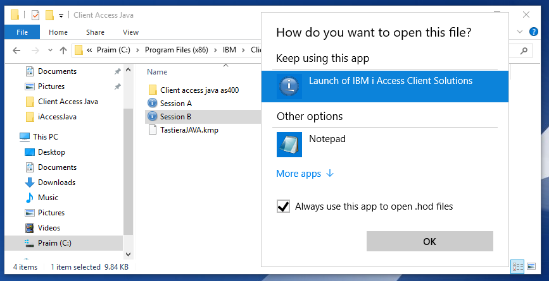Open Explorer help question mark
549x281 pixels.
(534, 32)
